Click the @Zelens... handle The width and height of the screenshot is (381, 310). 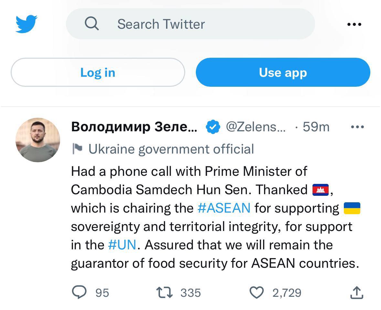pyautogui.click(x=255, y=127)
